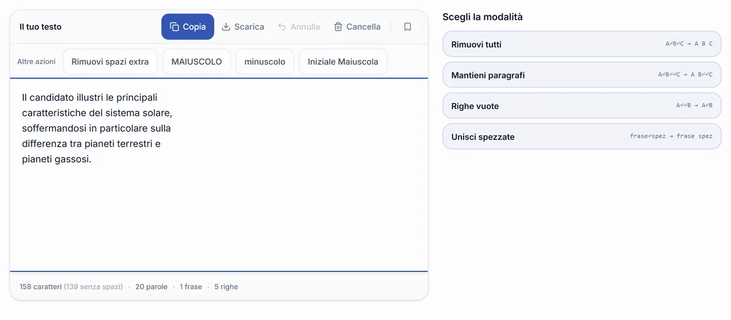Click the 'Il tuo testo' heading
The image size is (731, 320).
point(40,27)
